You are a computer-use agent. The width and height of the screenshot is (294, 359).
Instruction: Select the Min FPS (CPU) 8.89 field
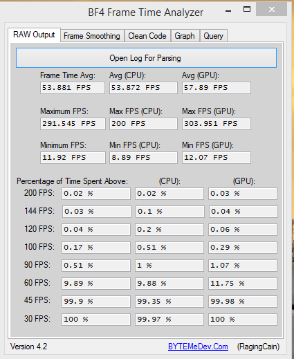pos(143,158)
